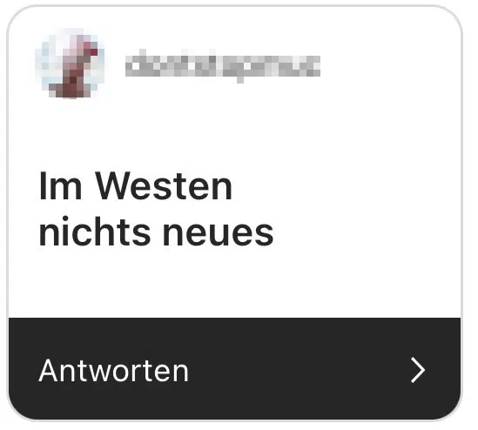Viewport: 478px width, 430px height.
Task: Click the right chevron arrow icon
Action: (x=418, y=370)
